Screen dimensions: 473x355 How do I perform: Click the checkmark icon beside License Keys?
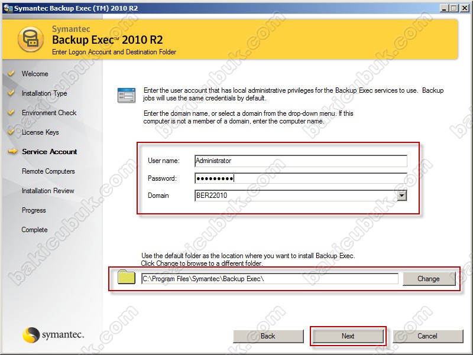(x=11, y=132)
